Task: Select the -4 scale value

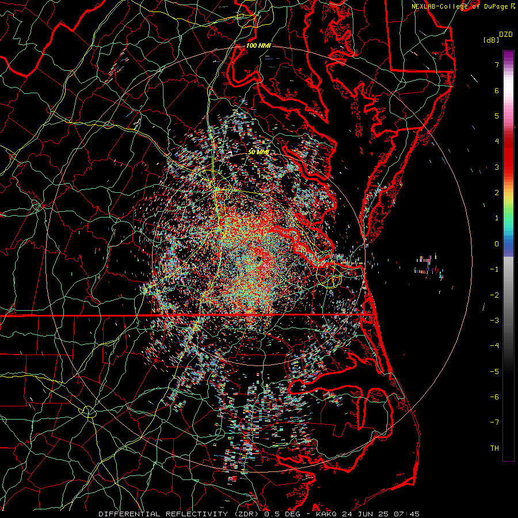Action: coord(494,346)
